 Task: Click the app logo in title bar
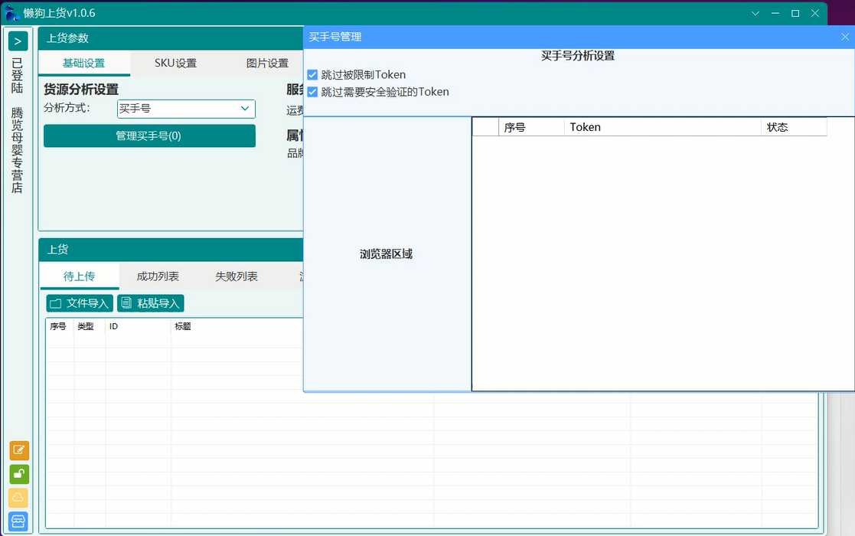point(11,12)
